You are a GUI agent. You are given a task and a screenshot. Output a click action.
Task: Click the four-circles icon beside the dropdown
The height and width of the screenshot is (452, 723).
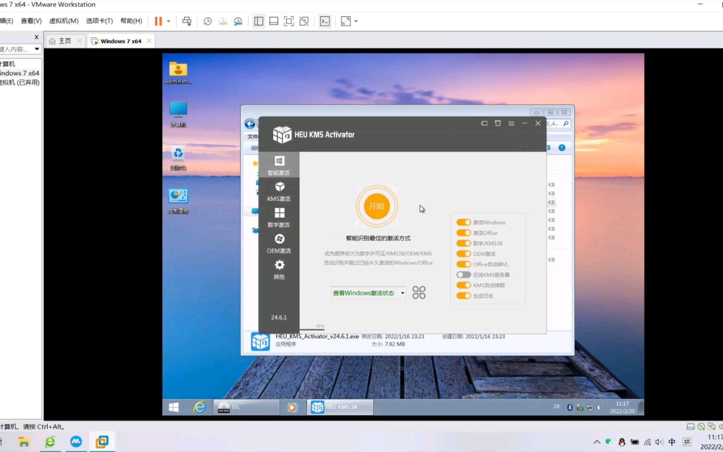tap(419, 293)
